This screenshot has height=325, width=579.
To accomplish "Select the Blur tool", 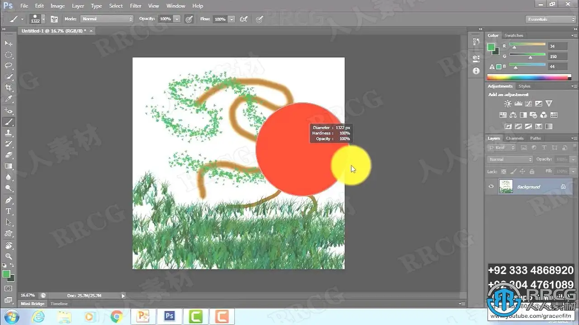I will [8, 178].
